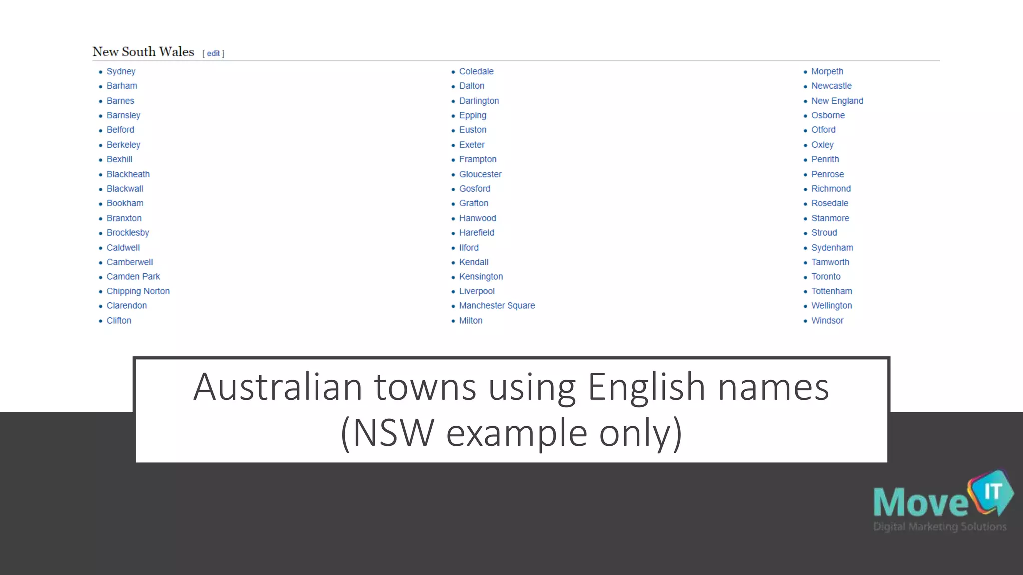Click the Gloucester link
This screenshot has width=1023, height=575.
[x=480, y=174]
